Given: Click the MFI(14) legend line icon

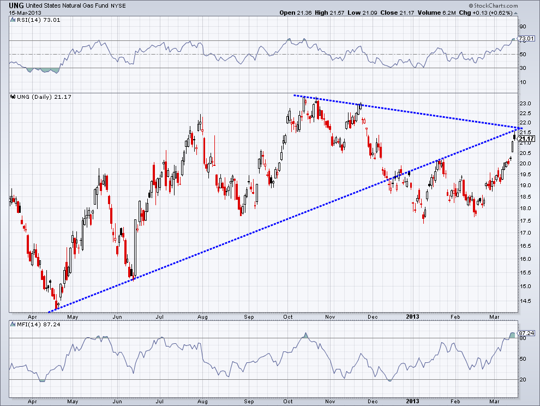Looking at the screenshot, I should [12, 325].
